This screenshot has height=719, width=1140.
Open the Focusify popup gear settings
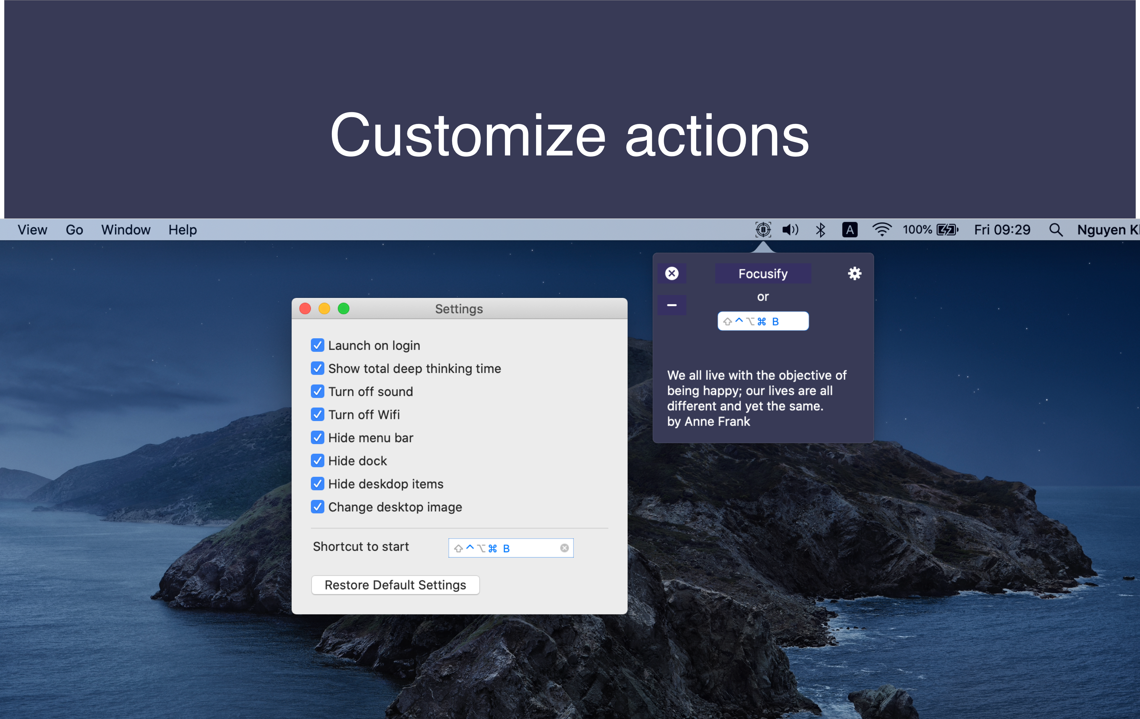click(854, 274)
